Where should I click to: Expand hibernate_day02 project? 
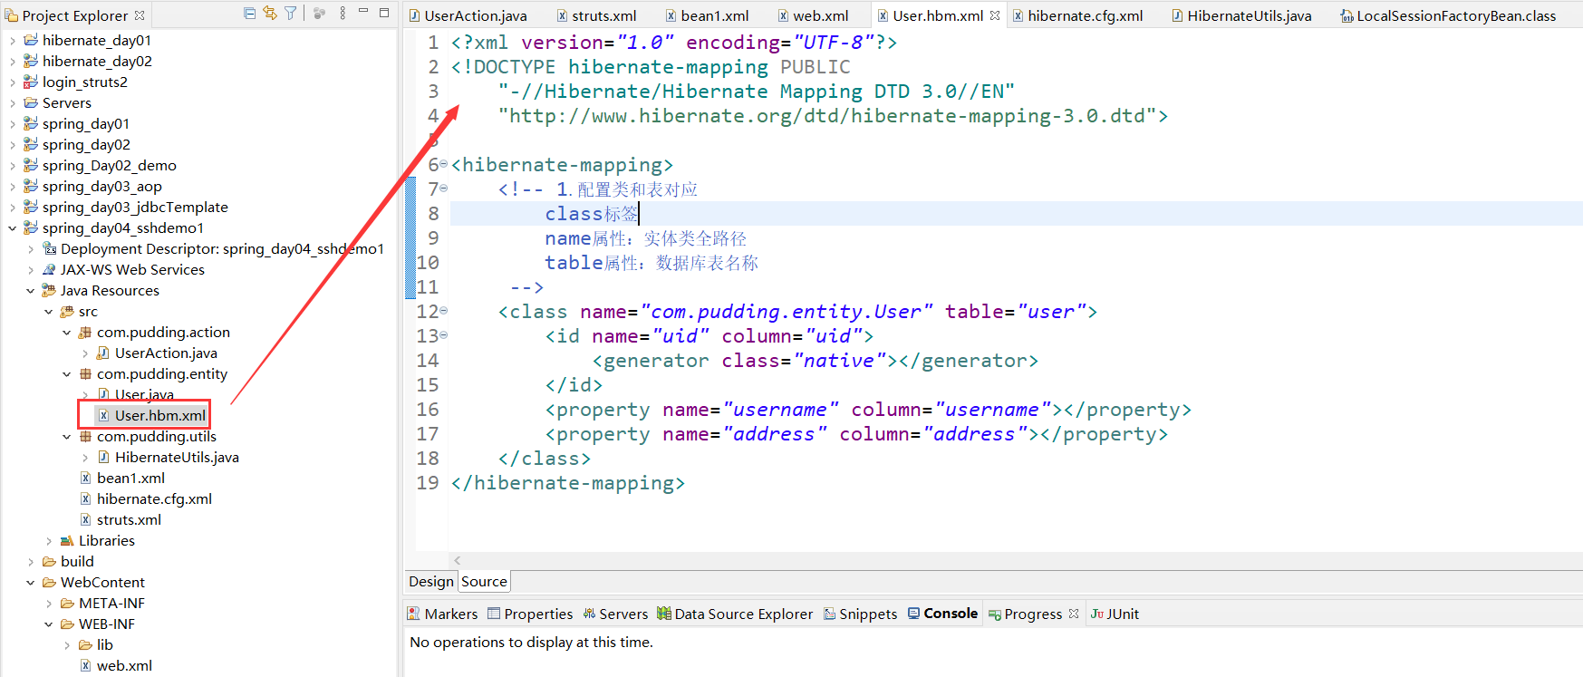point(12,62)
